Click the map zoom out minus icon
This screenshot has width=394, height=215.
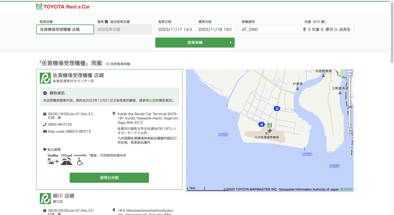(350, 73)
